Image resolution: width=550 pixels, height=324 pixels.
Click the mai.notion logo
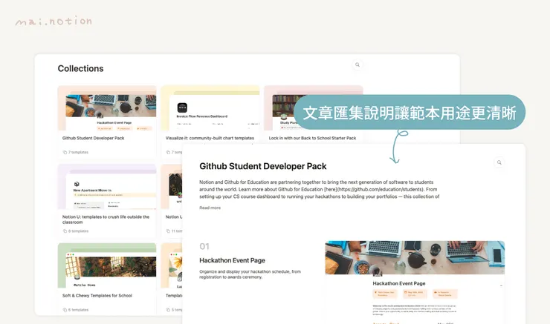(54, 22)
